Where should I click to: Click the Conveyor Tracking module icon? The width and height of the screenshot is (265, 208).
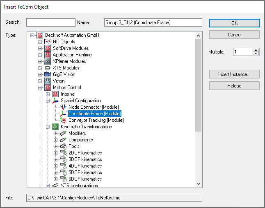[x=63, y=120]
